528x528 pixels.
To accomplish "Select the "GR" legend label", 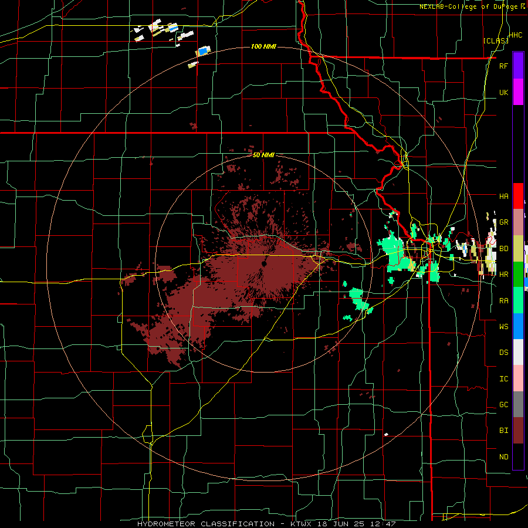I will [503, 222].
